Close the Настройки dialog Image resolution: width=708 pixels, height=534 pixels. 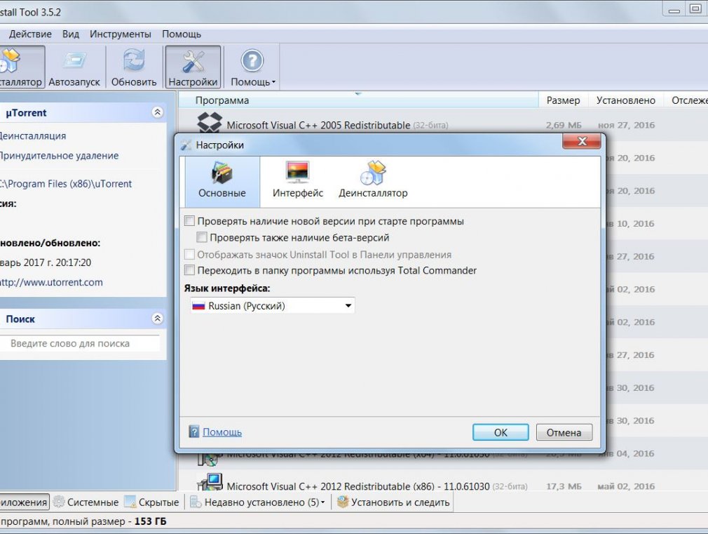[x=582, y=142]
